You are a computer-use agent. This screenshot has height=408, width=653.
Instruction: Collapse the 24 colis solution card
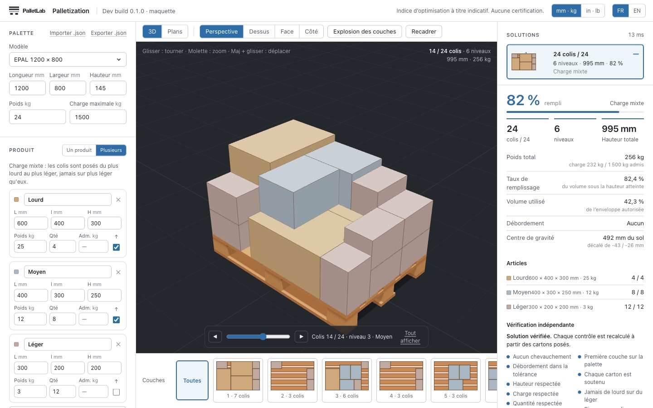pos(636,54)
